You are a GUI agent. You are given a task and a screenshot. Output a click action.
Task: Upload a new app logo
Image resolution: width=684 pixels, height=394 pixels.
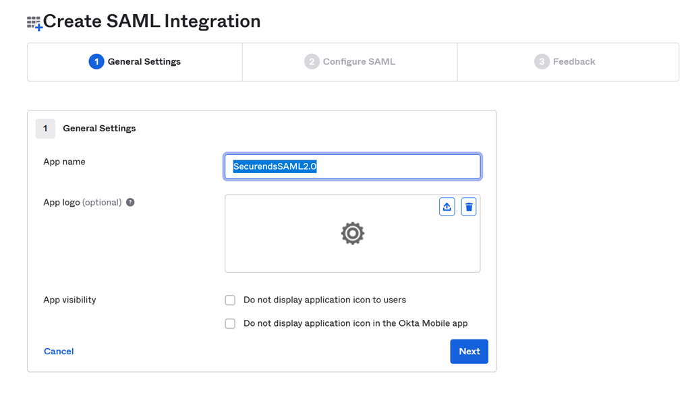(447, 207)
